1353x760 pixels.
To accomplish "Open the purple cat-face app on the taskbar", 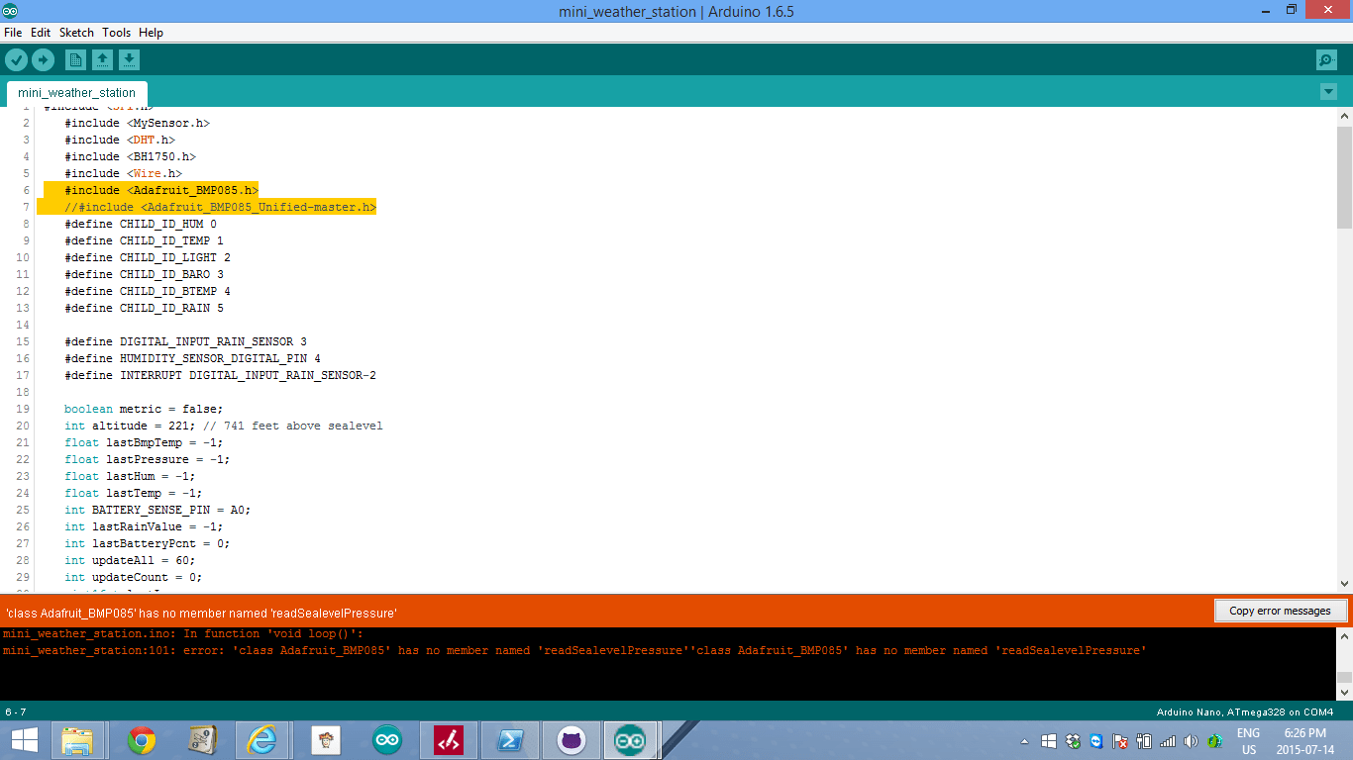I will 572,740.
